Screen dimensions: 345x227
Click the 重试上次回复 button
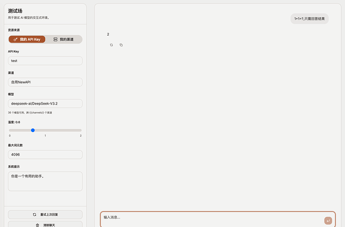click(45, 214)
